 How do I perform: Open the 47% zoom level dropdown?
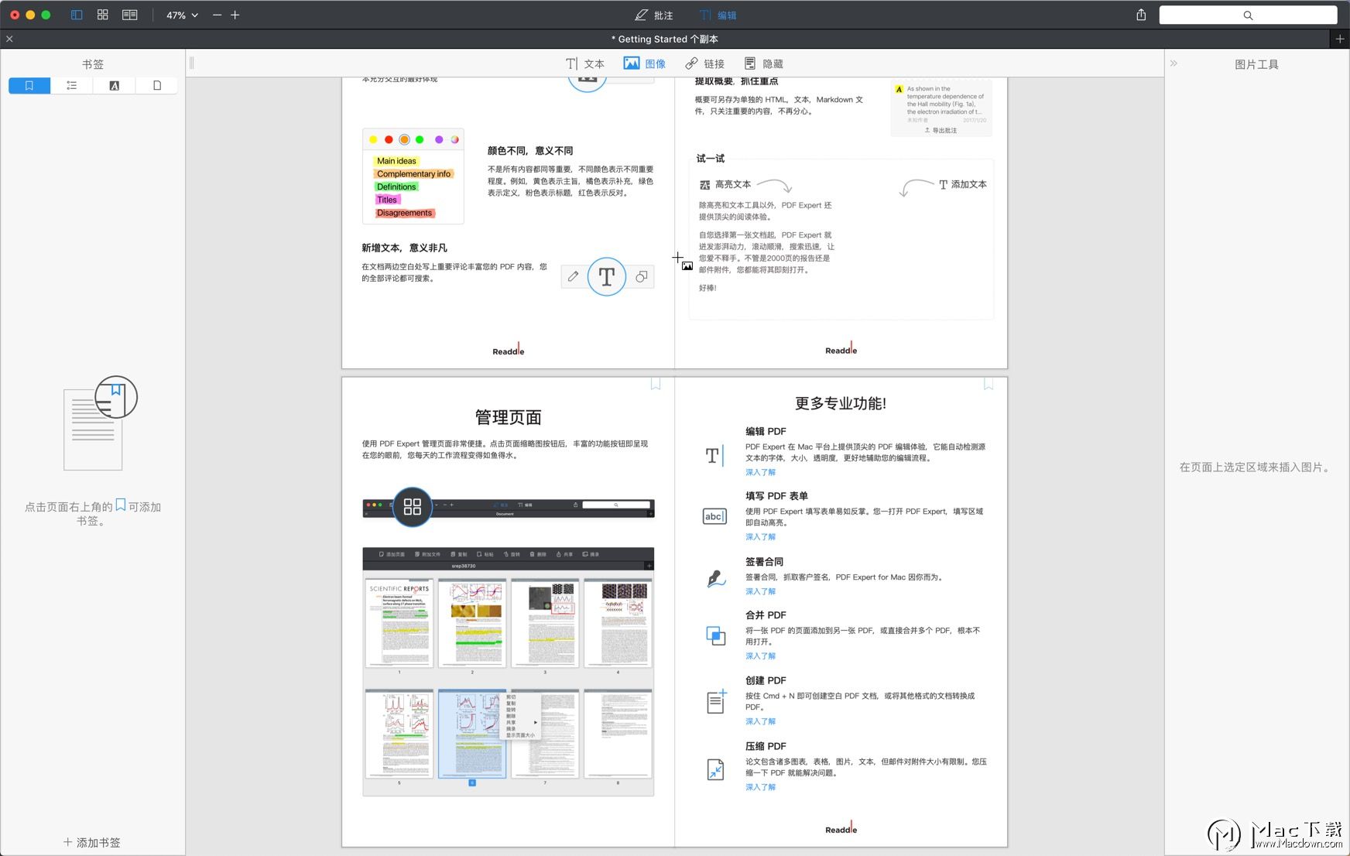182,15
